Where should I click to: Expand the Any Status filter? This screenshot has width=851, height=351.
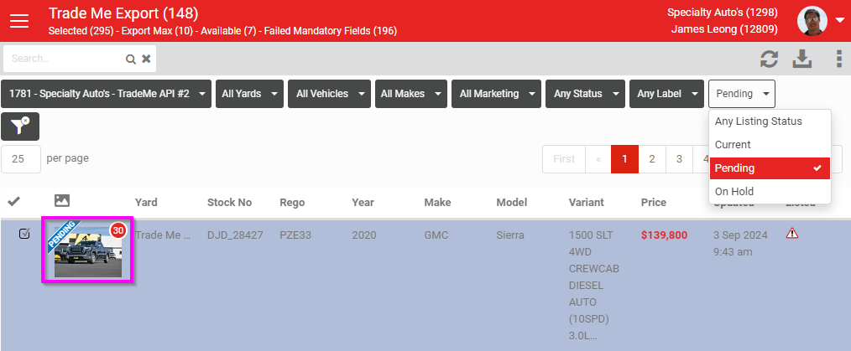pos(586,94)
